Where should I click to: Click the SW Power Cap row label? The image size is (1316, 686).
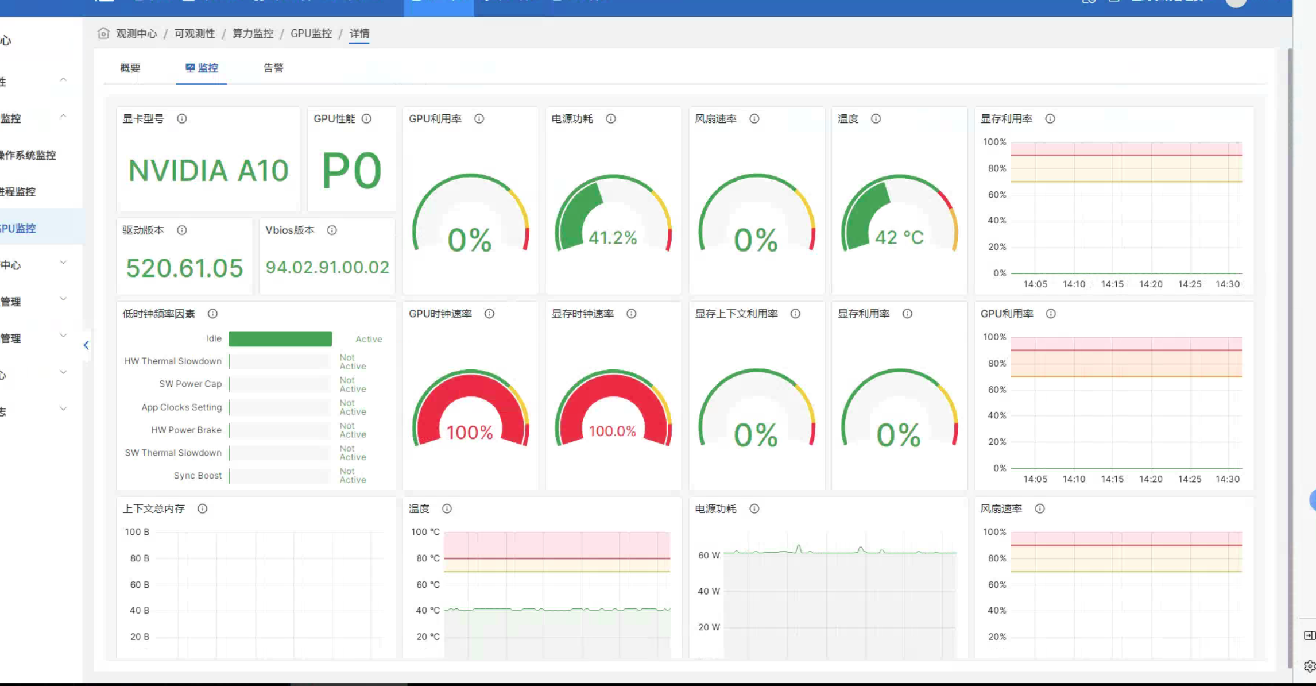pyautogui.click(x=190, y=384)
